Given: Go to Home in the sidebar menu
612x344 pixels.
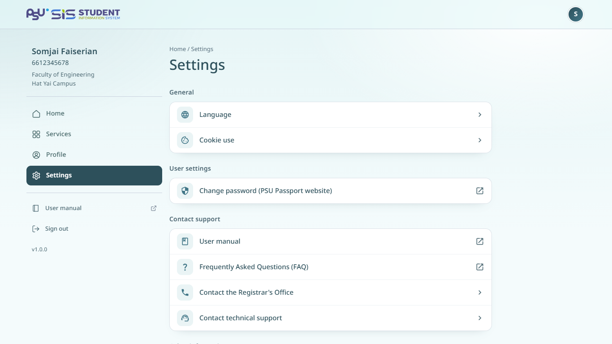Looking at the screenshot, I should [x=94, y=114].
